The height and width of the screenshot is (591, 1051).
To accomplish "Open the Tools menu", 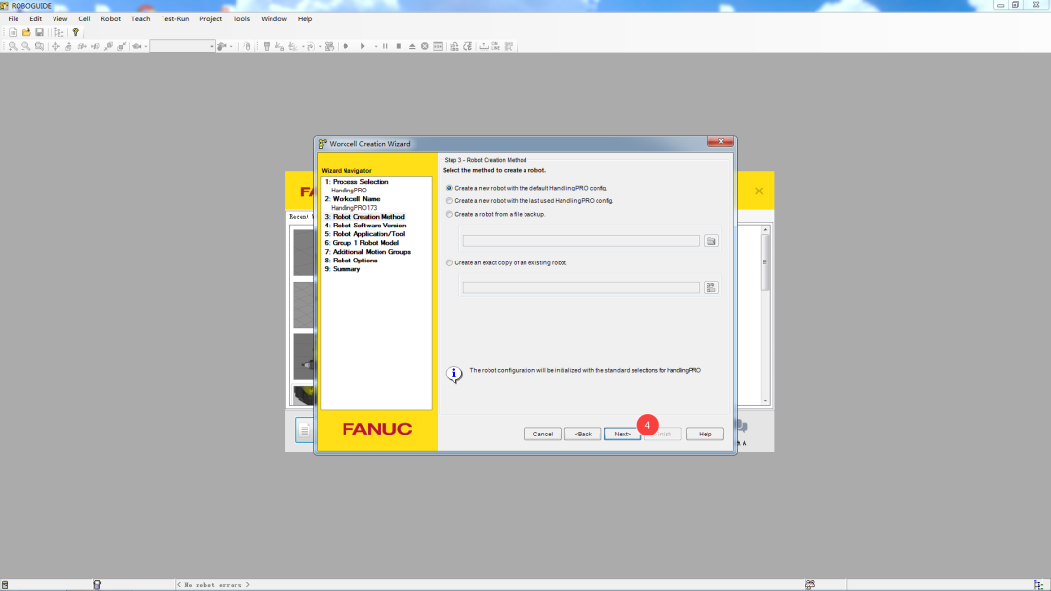I will tap(241, 18).
